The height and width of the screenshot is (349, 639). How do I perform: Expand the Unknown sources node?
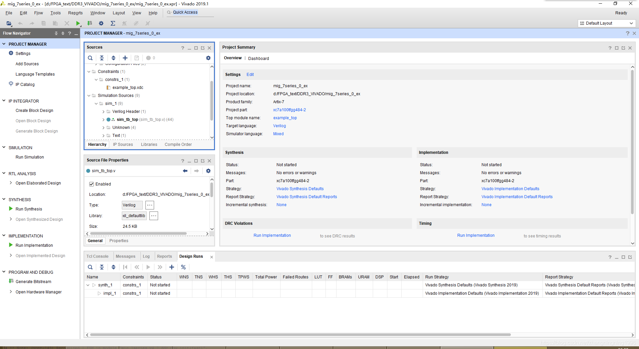[104, 128]
